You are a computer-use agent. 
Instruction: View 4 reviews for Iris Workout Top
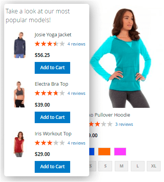pyautogui.click(x=76, y=143)
